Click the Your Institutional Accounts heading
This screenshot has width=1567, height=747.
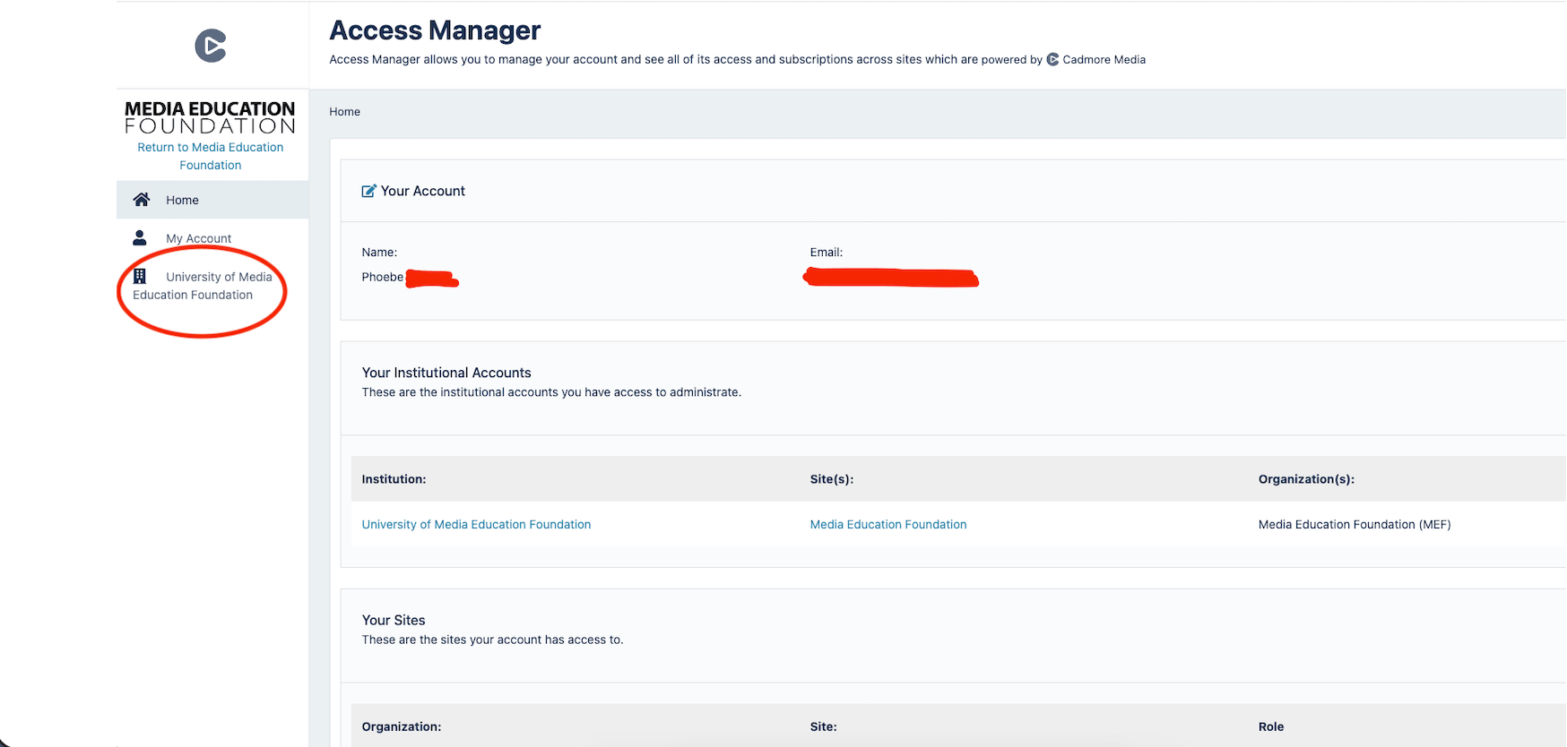click(x=446, y=373)
